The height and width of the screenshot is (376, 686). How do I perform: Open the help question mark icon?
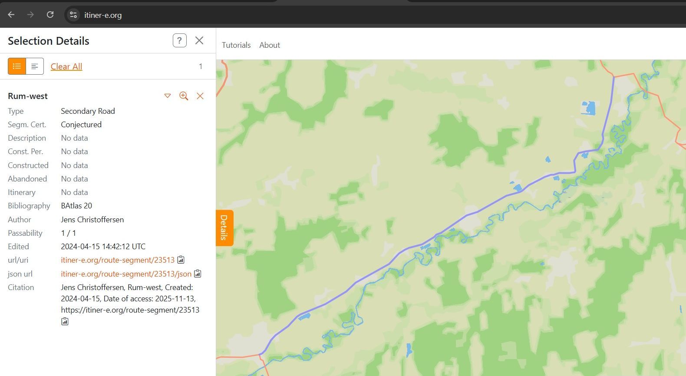[179, 40]
